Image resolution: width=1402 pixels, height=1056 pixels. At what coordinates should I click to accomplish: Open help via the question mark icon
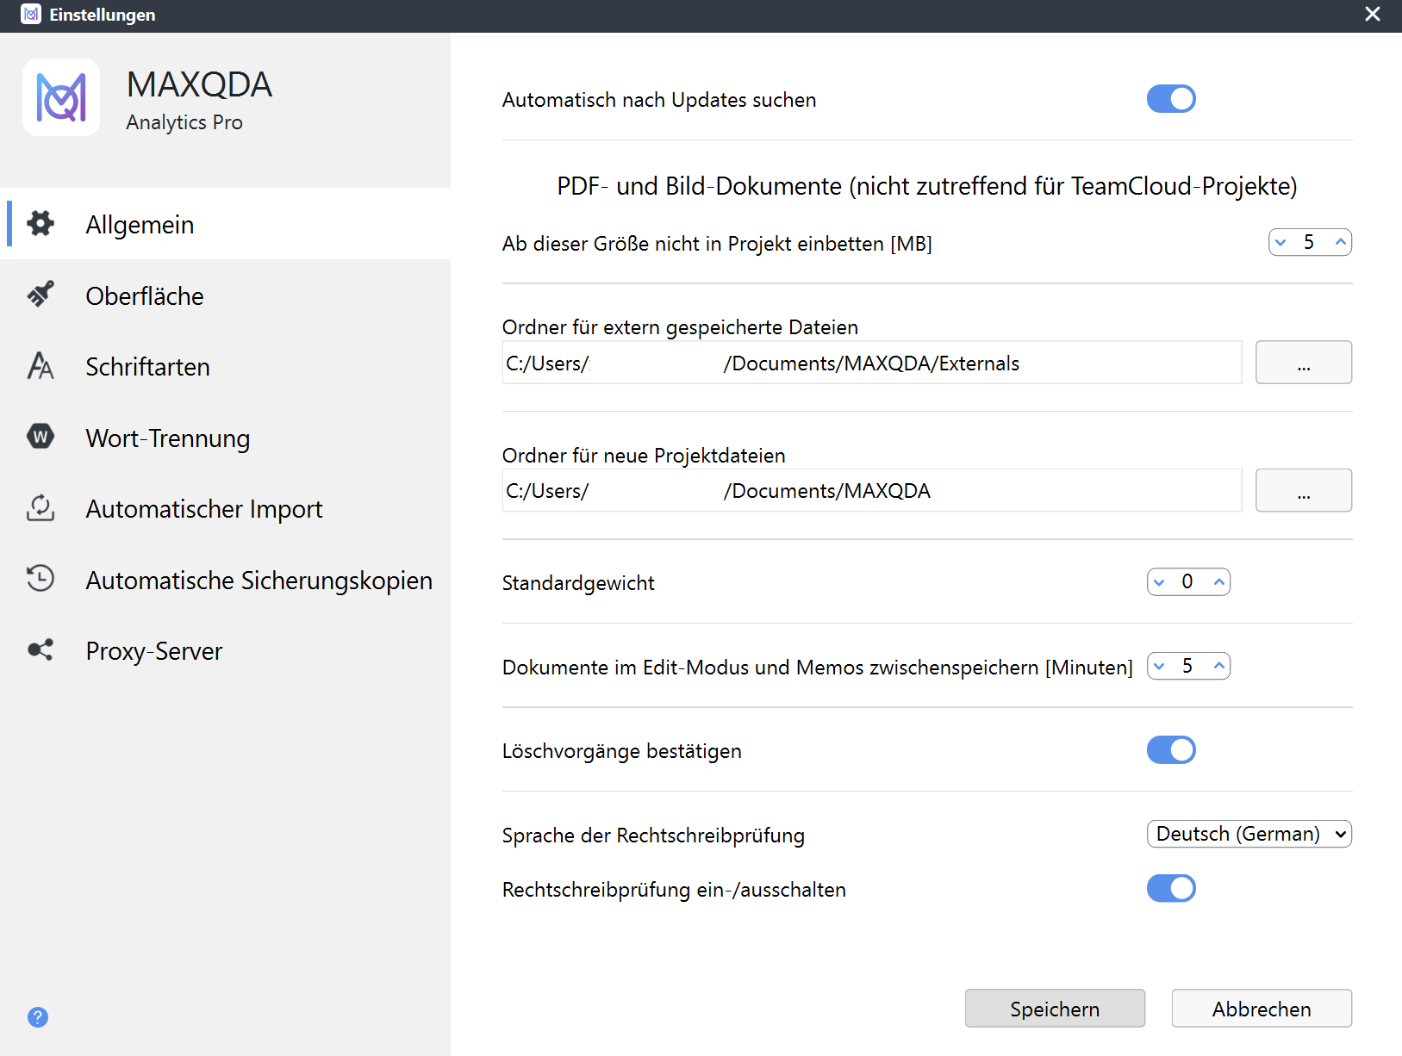[38, 1017]
